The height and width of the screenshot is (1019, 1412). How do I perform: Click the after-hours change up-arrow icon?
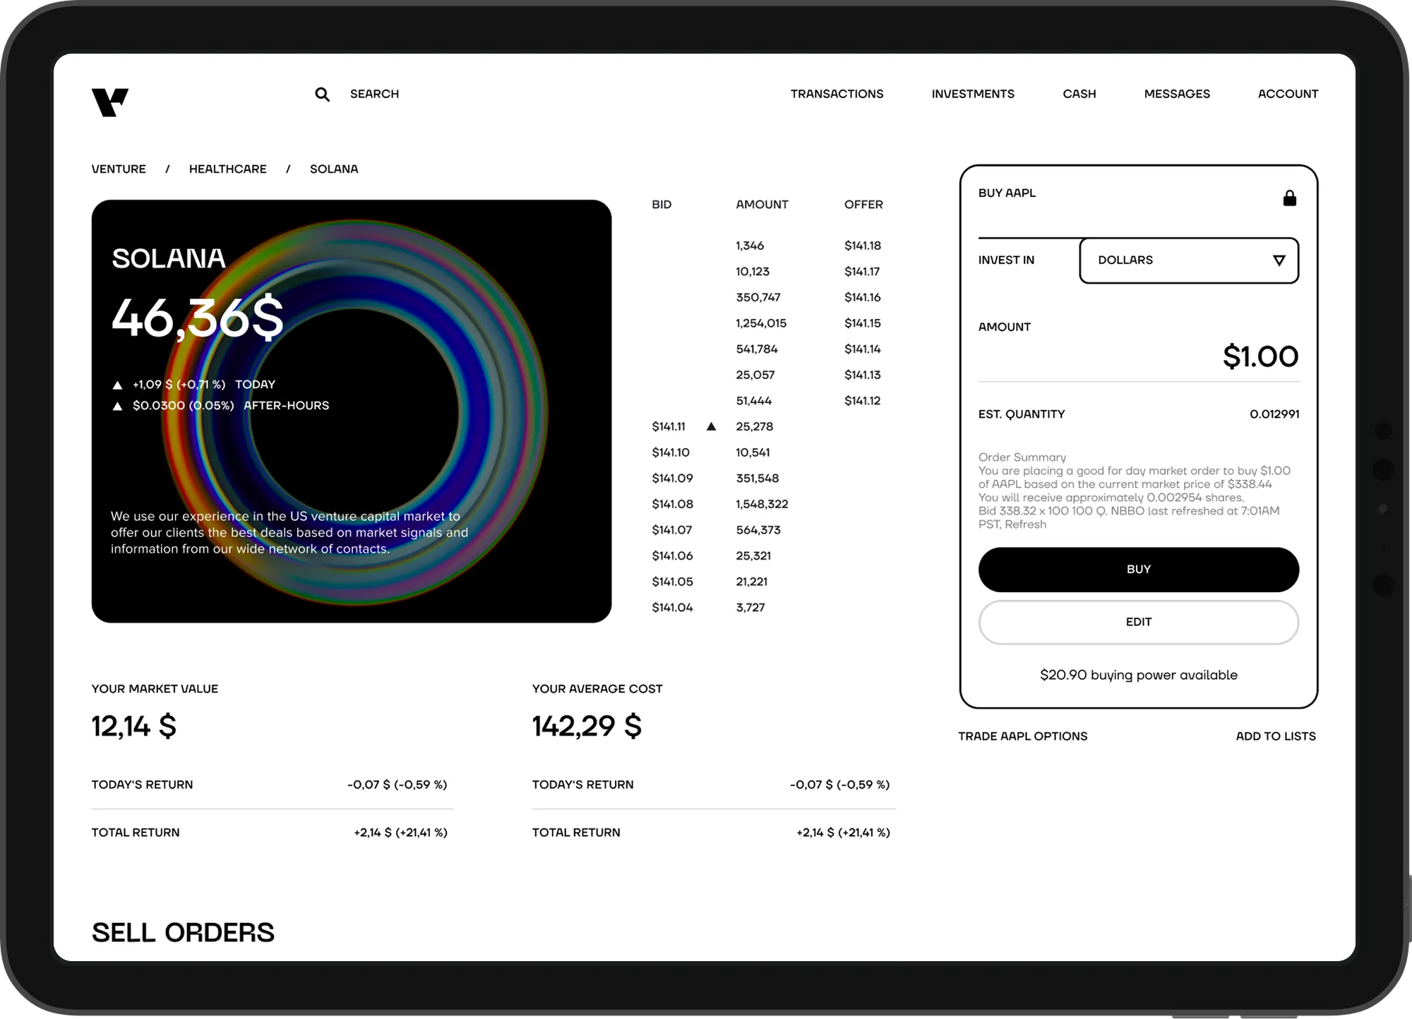(118, 406)
